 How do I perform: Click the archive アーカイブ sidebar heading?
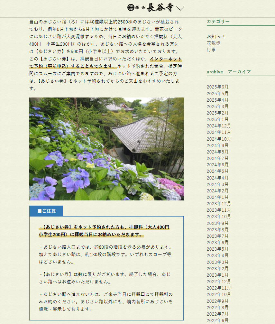pos(229,72)
